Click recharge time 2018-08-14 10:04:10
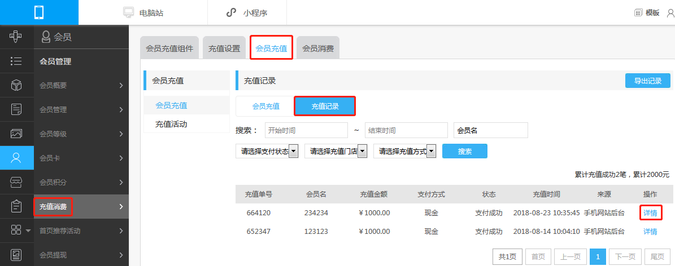This screenshot has height=266, width=675. [546, 232]
